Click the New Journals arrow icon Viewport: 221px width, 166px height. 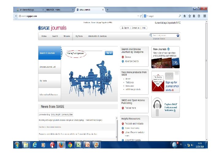pos(169,49)
